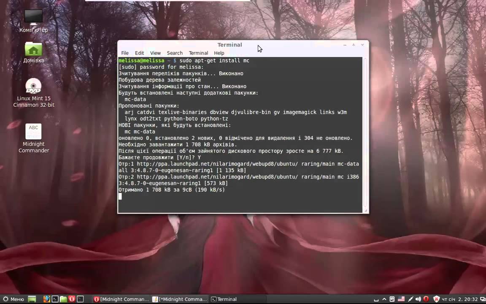
Task: Open the sound volume tray icon
Action: click(418, 299)
